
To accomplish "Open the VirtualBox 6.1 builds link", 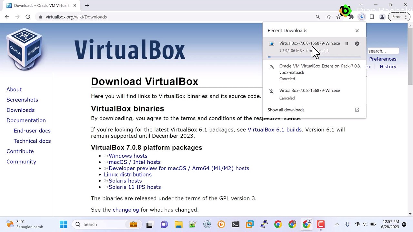I will tap(275, 130).
